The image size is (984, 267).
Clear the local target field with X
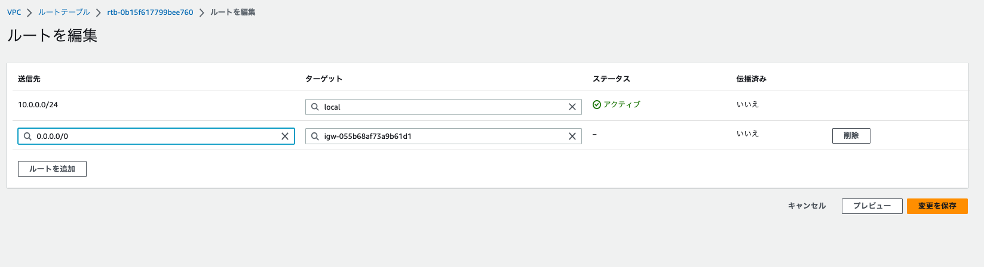click(572, 107)
